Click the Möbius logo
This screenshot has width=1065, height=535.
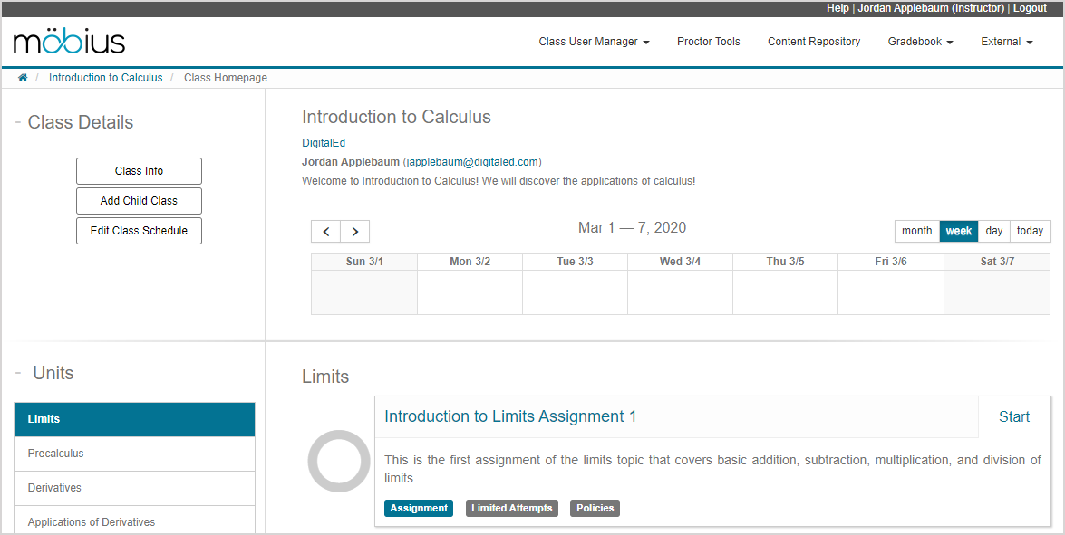click(x=69, y=42)
